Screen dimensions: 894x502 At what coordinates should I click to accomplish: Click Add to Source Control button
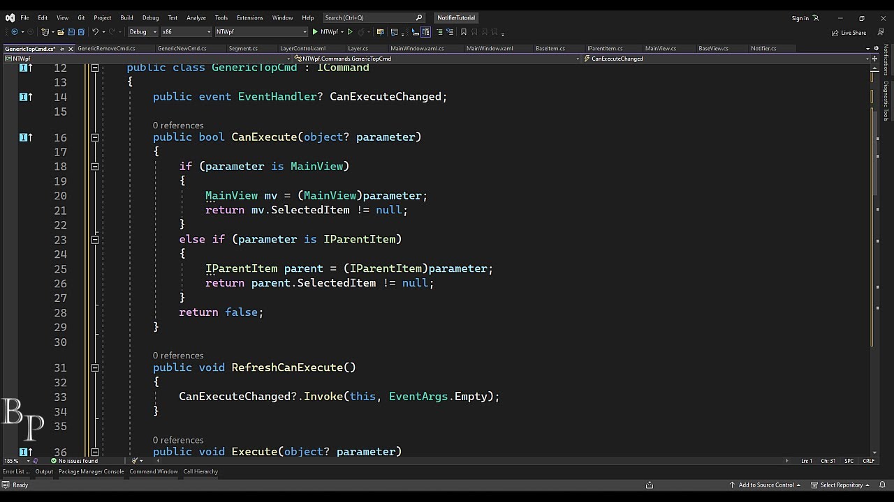click(x=765, y=485)
